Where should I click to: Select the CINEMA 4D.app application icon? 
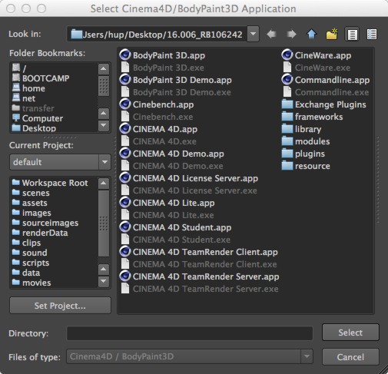pos(125,129)
